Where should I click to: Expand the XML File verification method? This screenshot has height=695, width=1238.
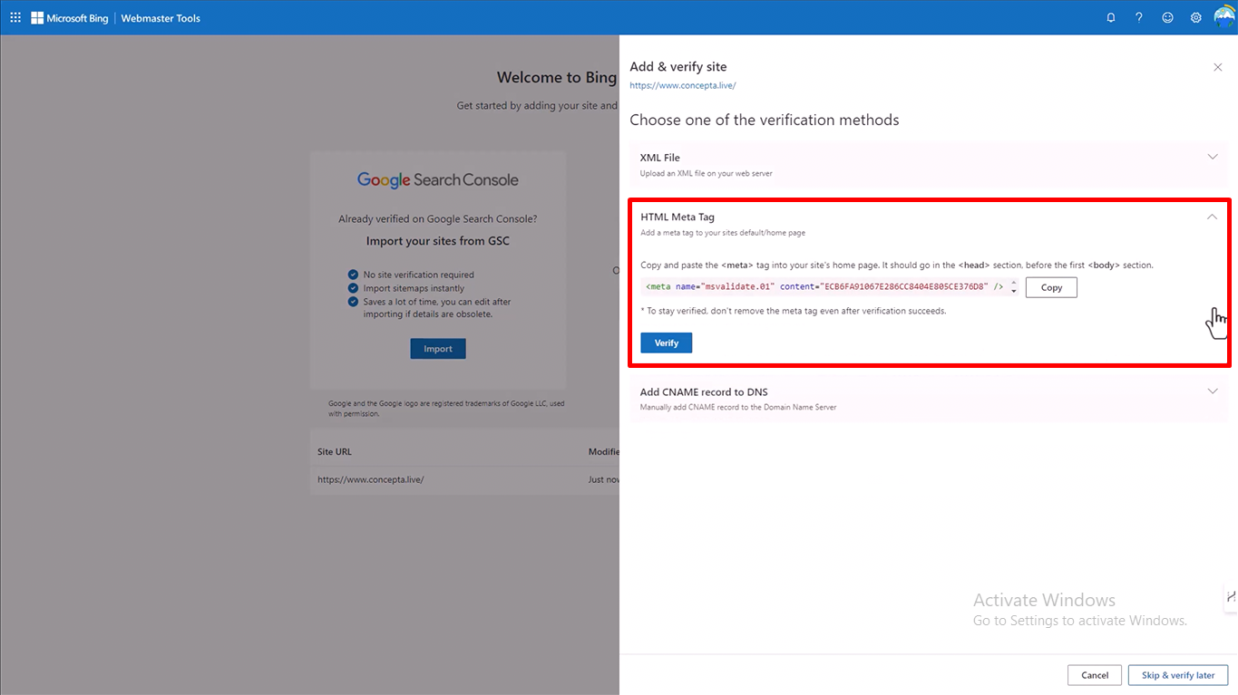tap(1213, 157)
